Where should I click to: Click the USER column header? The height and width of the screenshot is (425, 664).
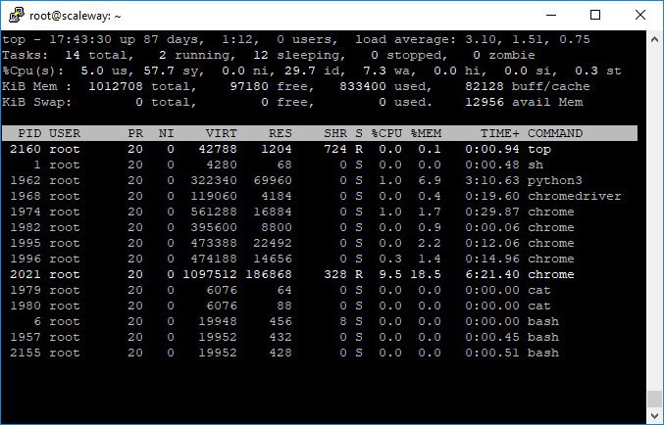coord(65,133)
